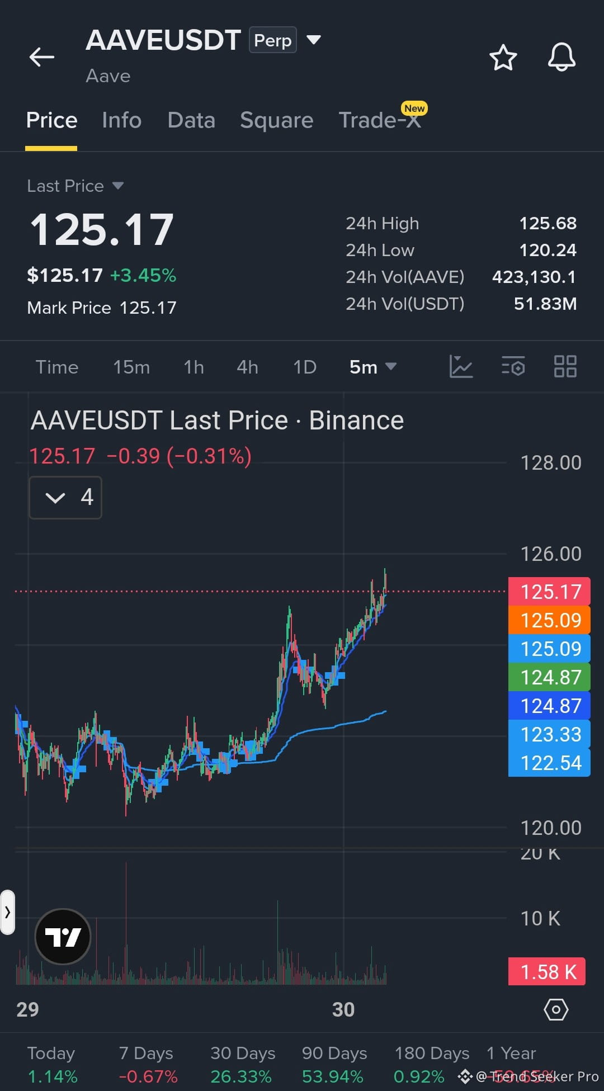
Task: Tap the 123.33 indicator label
Action: 549,734
